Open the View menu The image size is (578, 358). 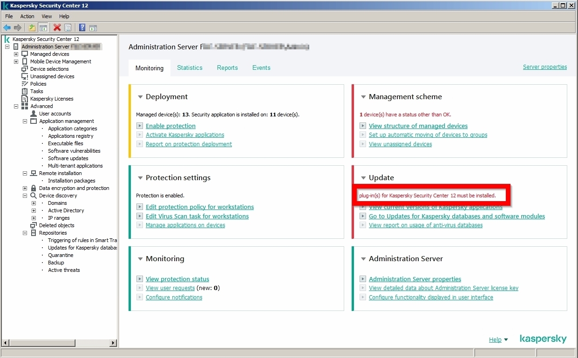pyautogui.click(x=47, y=16)
